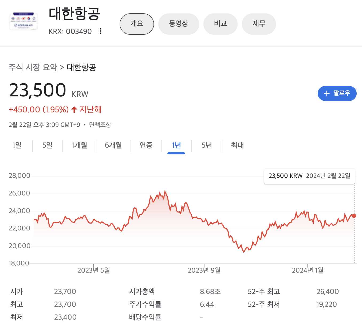Click the 최저 value 23,400
Image resolution: width=362 pixels, height=329 pixels.
pos(65,317)
